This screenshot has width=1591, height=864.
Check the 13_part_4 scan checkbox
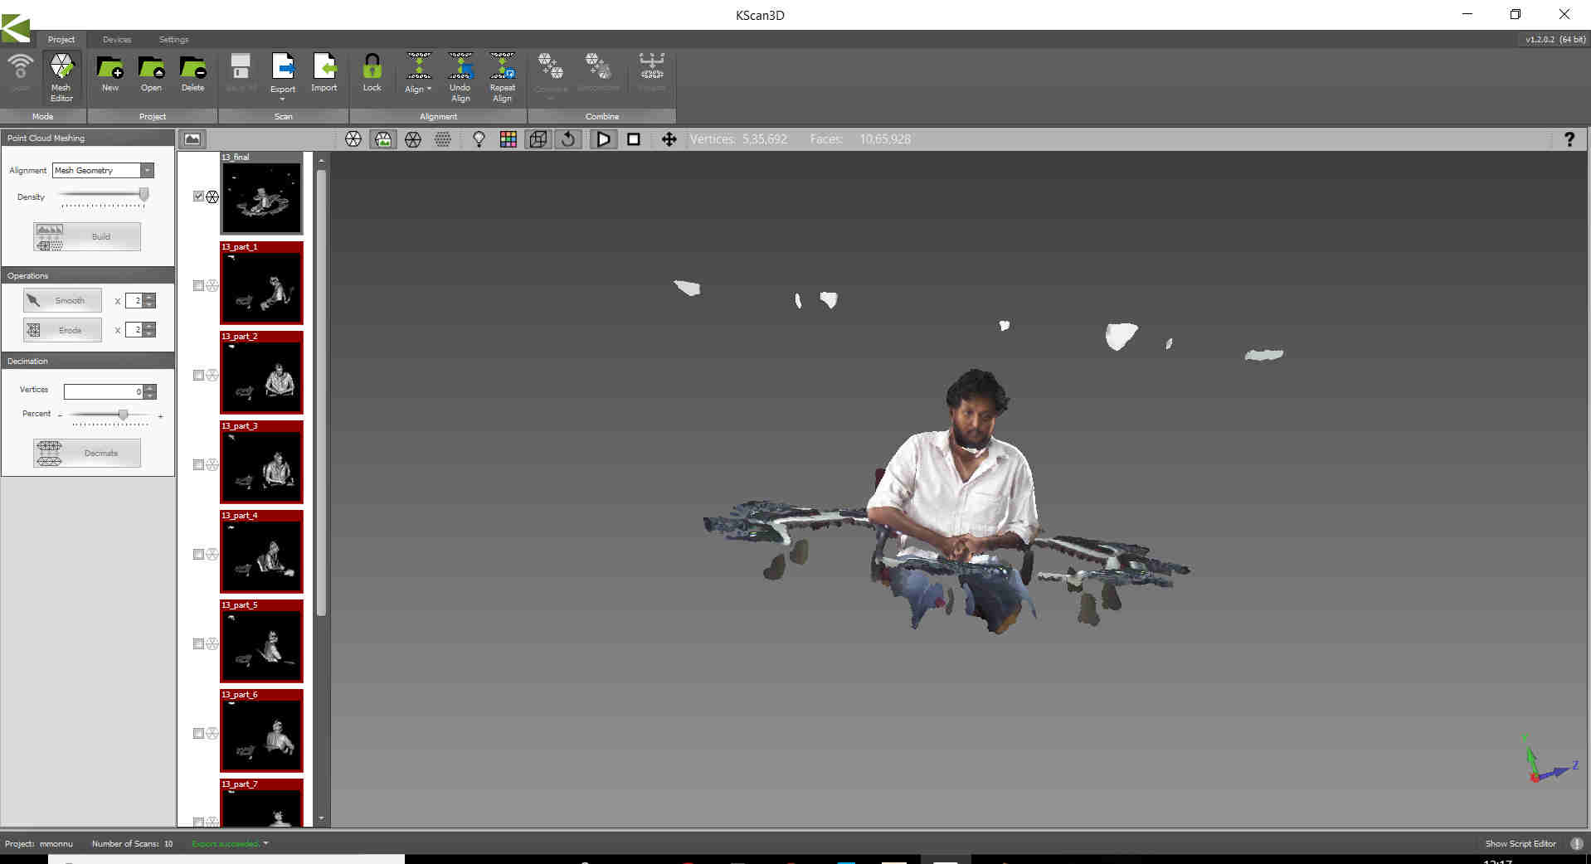[198, 555]
